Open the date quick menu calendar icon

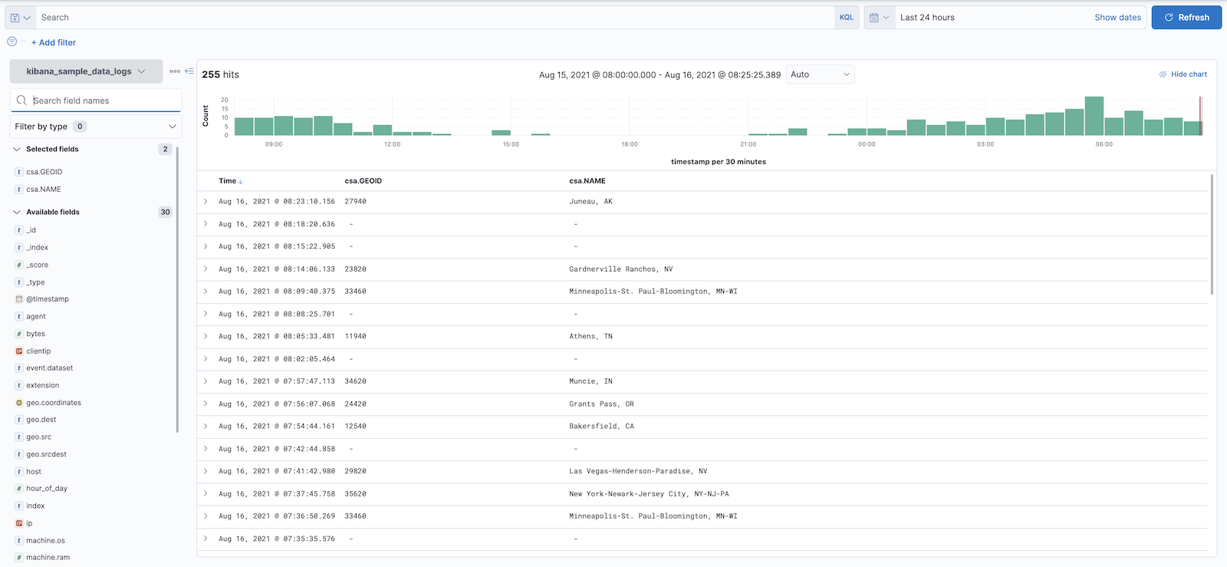point(879,18)
